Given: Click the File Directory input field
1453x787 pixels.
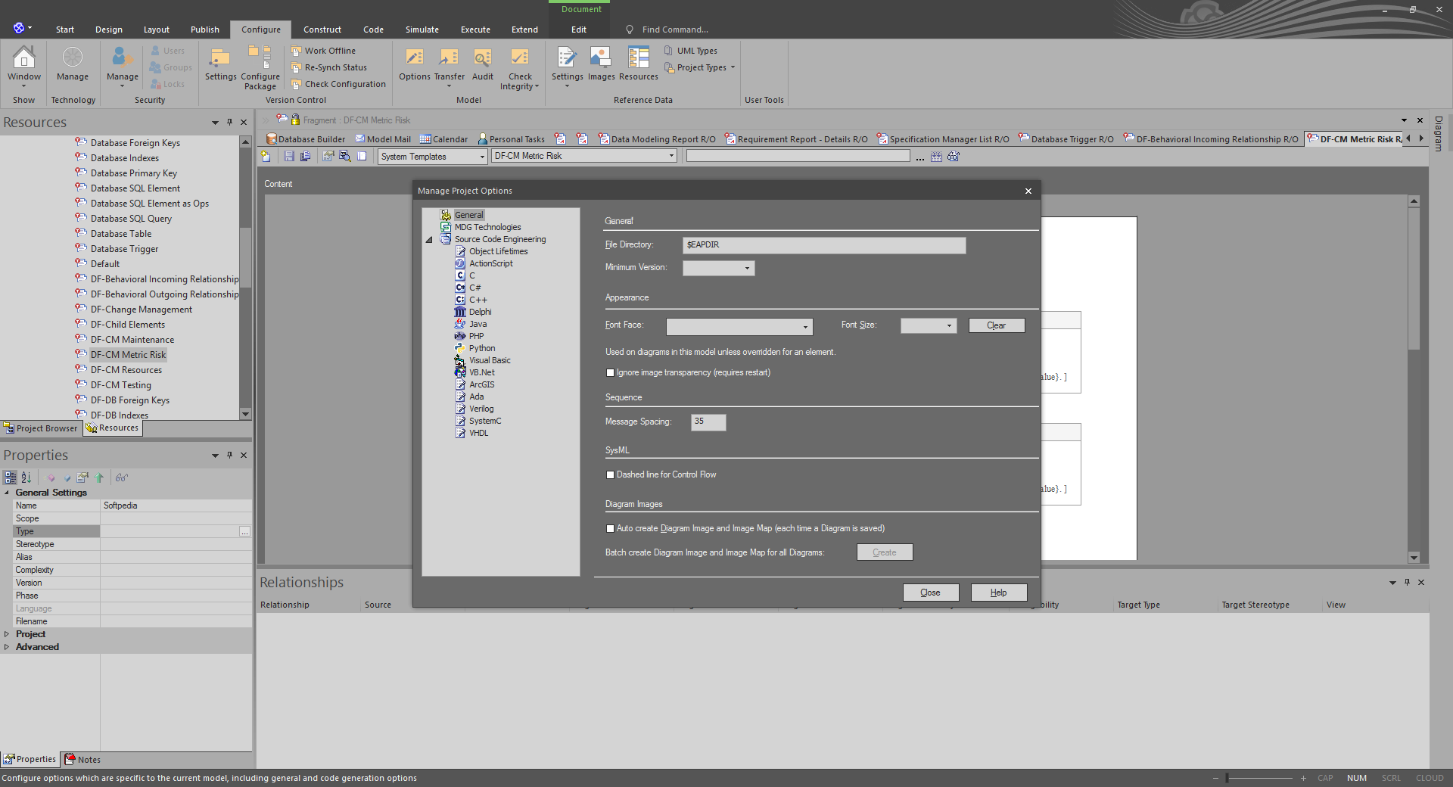Looking at the screenshot, I should click(823, 245).
